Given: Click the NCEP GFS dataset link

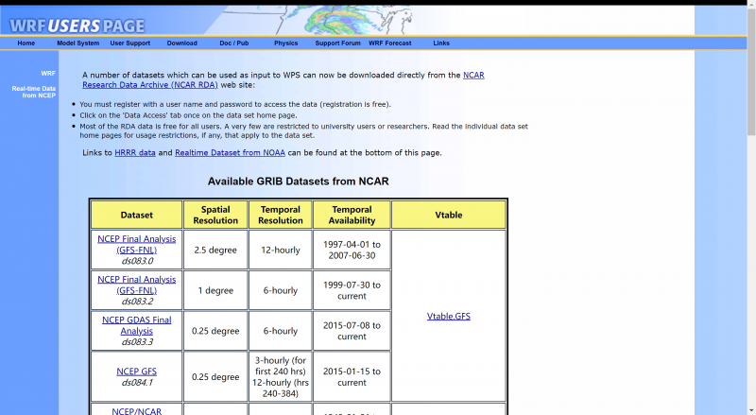Looking at the screenshot, I should tap(136, 372).
